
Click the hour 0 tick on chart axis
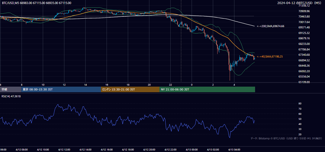[192, 85]
